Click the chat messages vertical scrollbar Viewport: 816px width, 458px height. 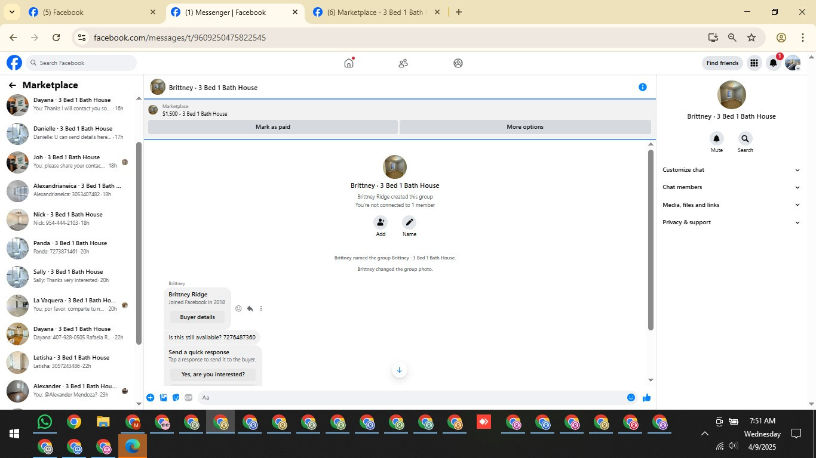click(651, 240)
